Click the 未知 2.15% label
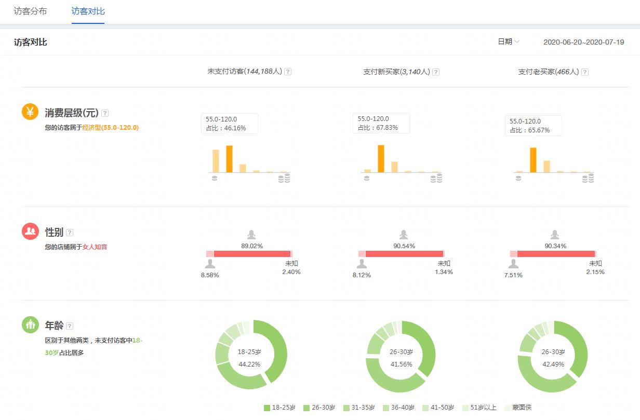Viewport: 640px width, 420px height. 595,268
